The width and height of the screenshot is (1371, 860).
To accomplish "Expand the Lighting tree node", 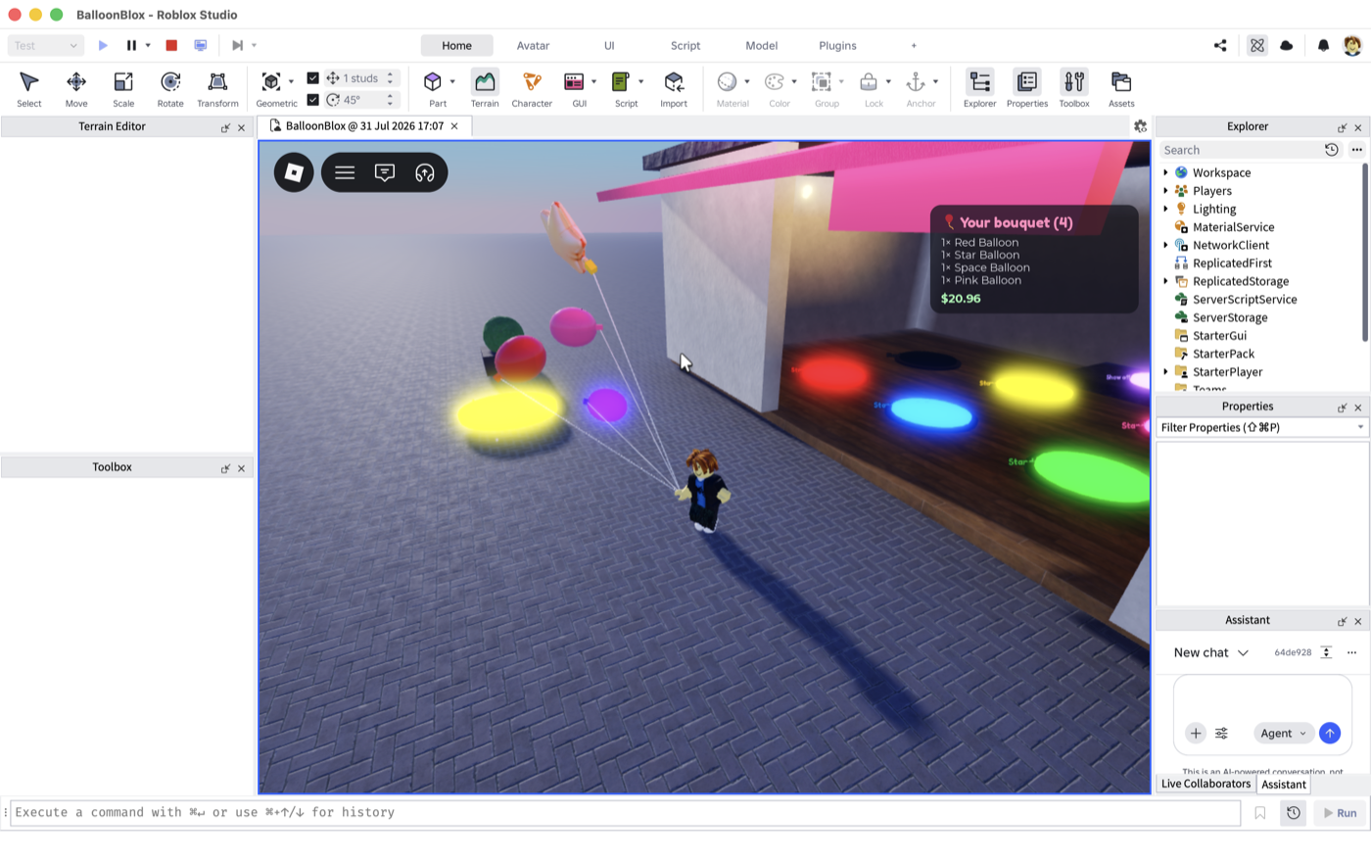I will (x=1165, y=209).
